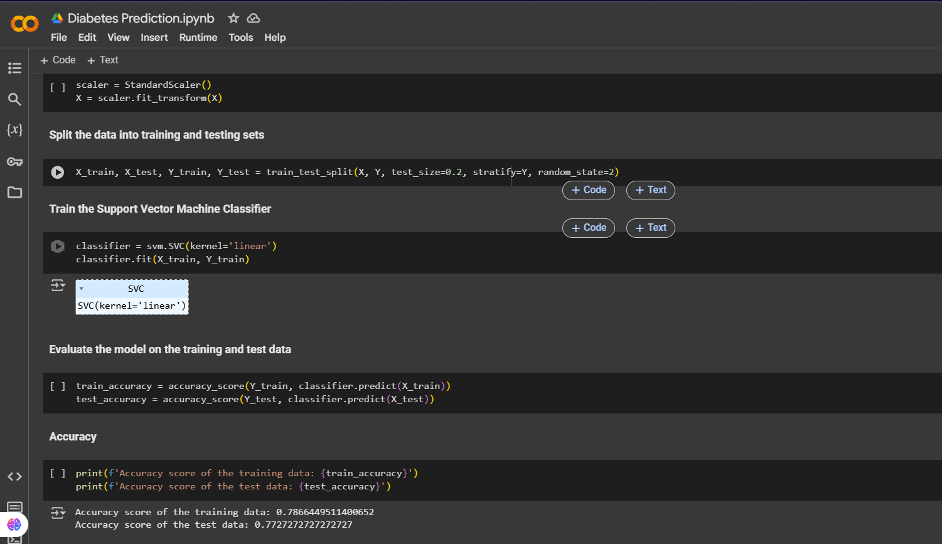Click lower floating + Text button
Image resolution: width=942 pixels, height=544 pixels.
tap(651, 228)
